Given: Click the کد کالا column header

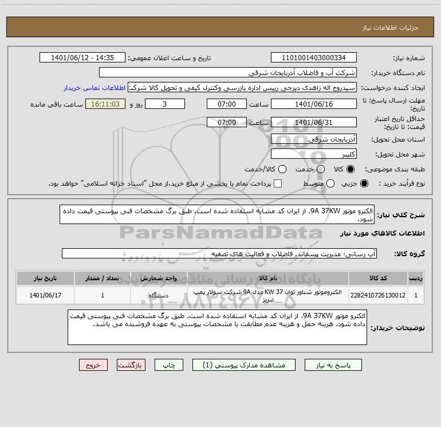Looking at the screenshot, I should tap(378, 278).
